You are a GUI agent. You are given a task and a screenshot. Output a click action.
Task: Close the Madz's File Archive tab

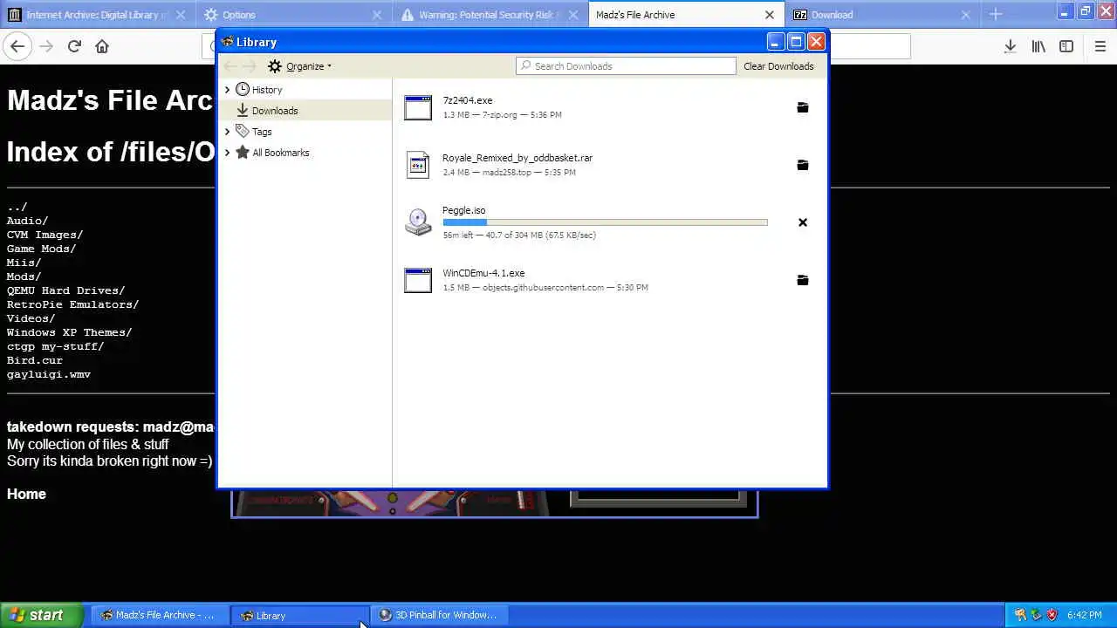tap(770, 15)
